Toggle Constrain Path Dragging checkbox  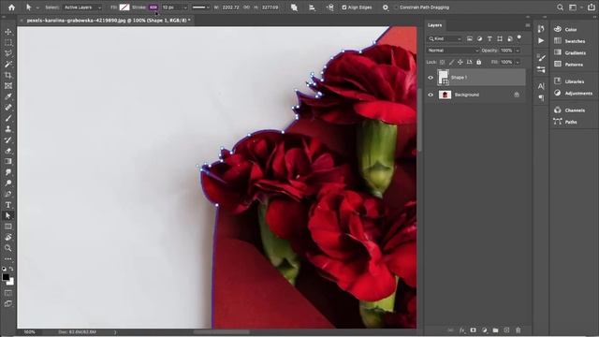coord(396,7)
